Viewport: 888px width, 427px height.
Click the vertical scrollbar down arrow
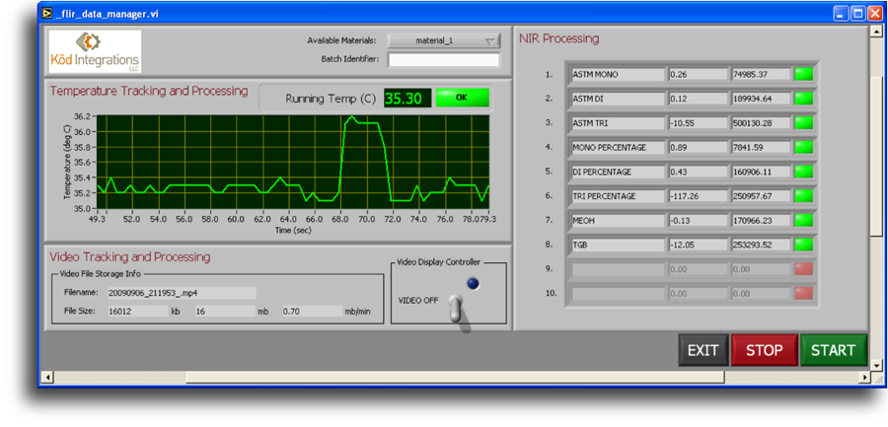(876, 363)
